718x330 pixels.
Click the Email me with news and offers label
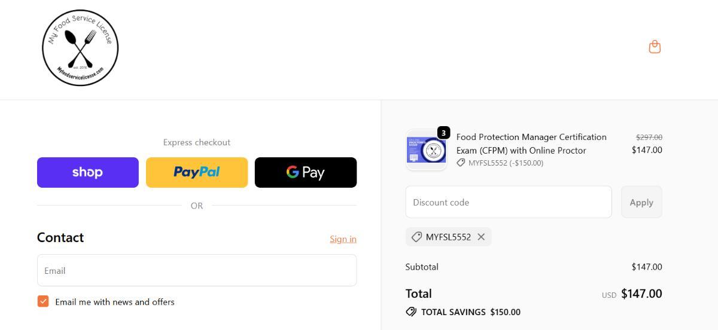coord(115,302)
